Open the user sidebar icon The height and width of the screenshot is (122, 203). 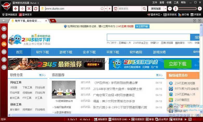4,60
